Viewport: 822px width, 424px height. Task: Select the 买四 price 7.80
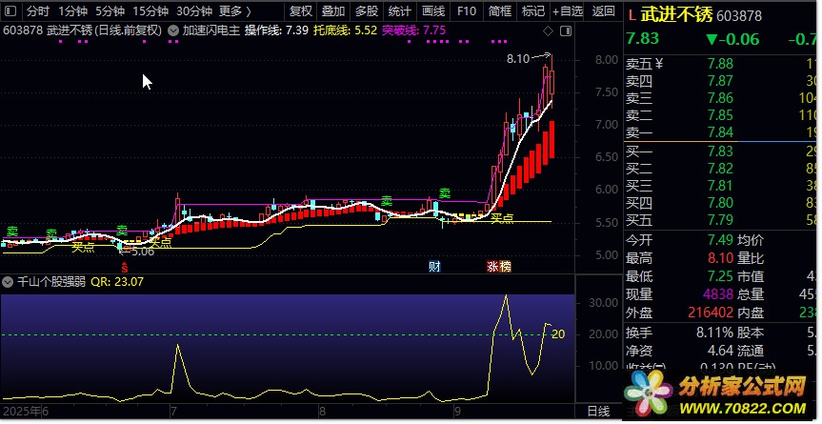pos(720,202)
